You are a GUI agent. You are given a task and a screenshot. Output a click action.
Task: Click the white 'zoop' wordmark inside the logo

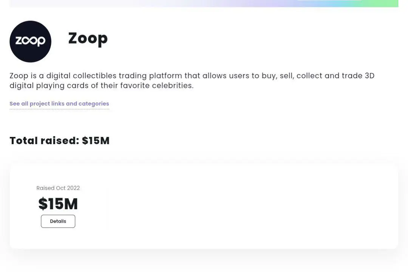pyautogui.click(x=30, y=41)
